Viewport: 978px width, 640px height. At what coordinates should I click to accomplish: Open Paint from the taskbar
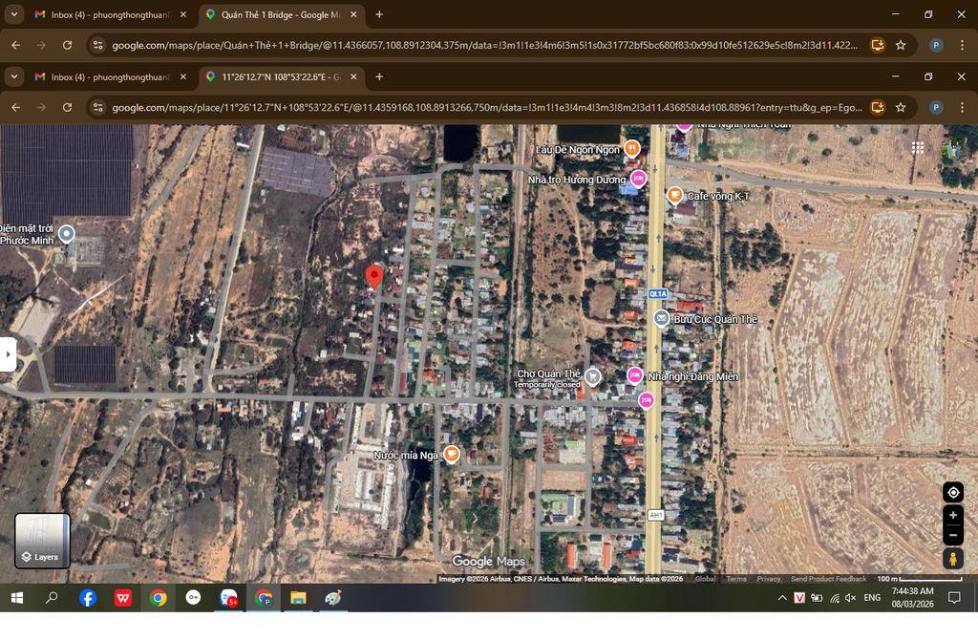click(333, 598)
